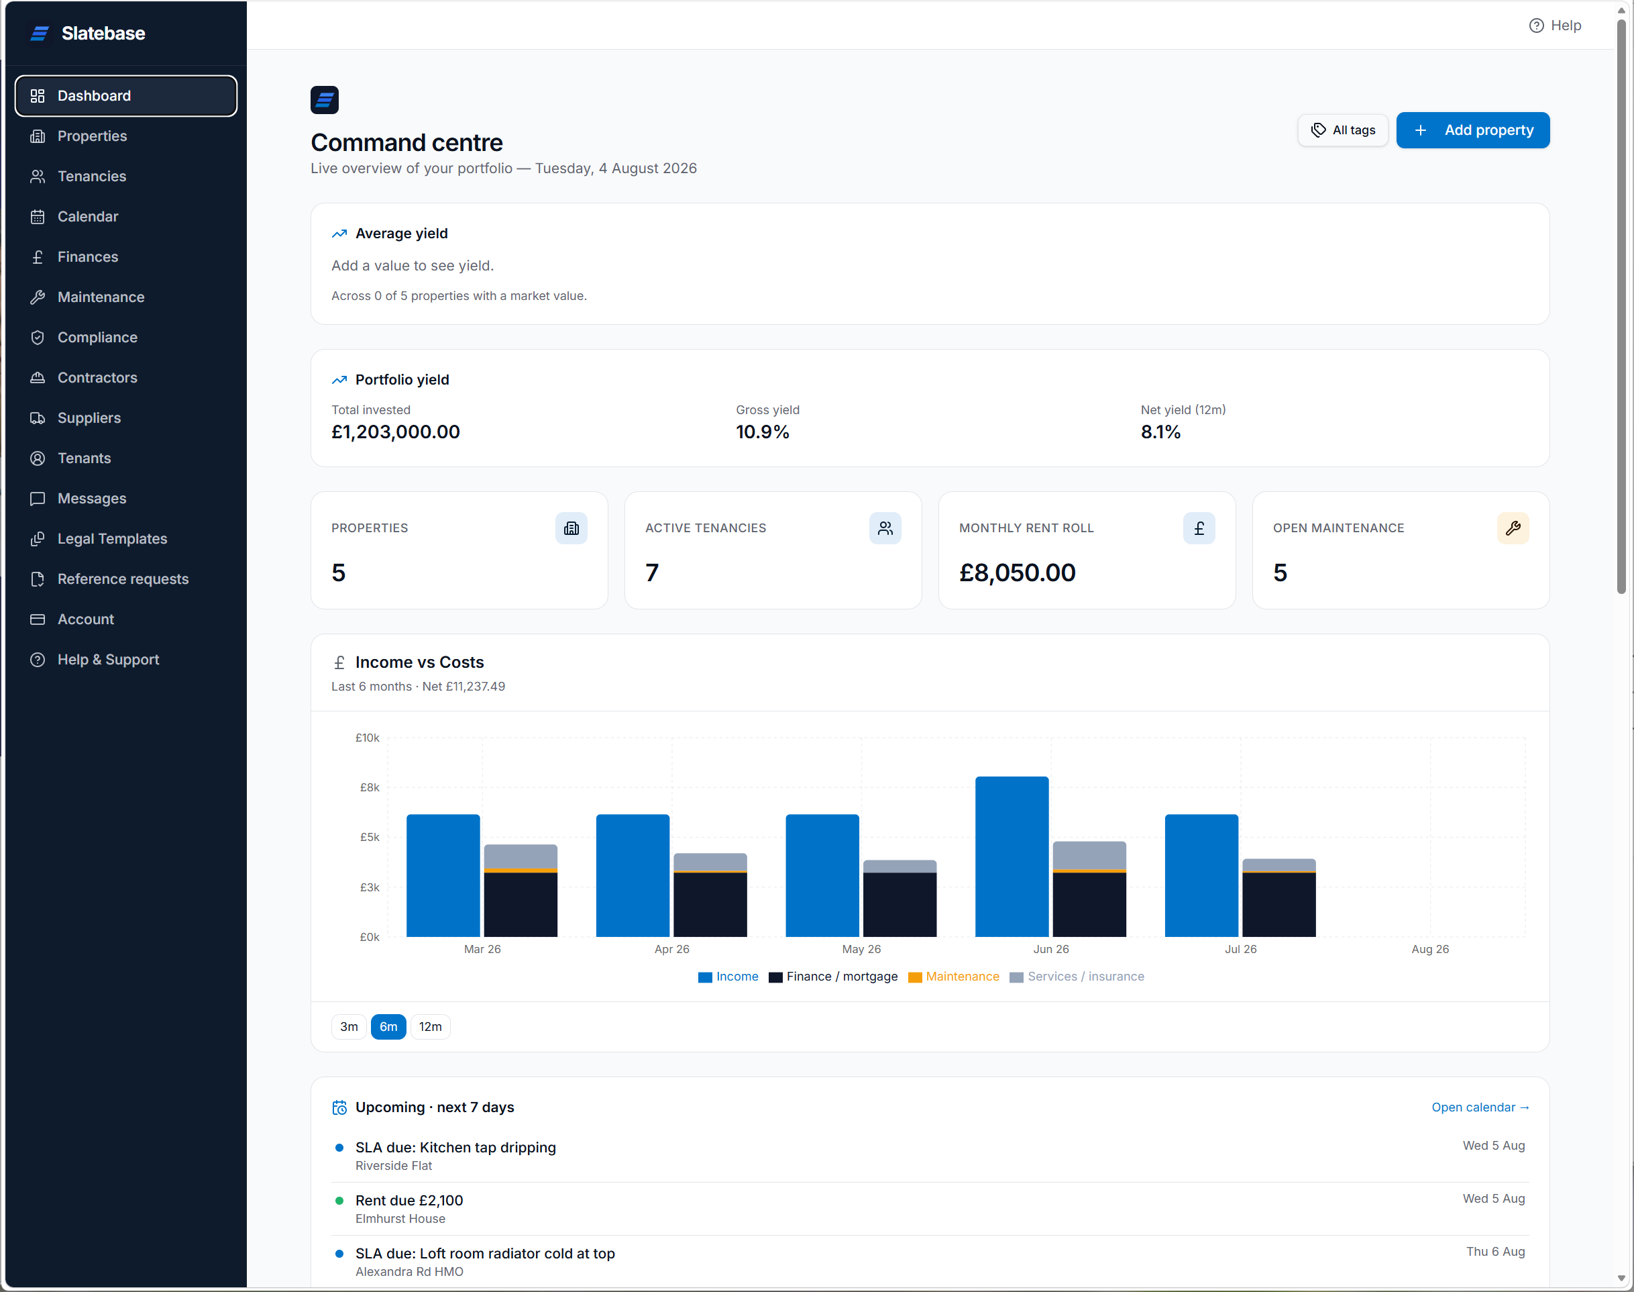Click the Tenants user icon in sidebar

tap(37, 458)
